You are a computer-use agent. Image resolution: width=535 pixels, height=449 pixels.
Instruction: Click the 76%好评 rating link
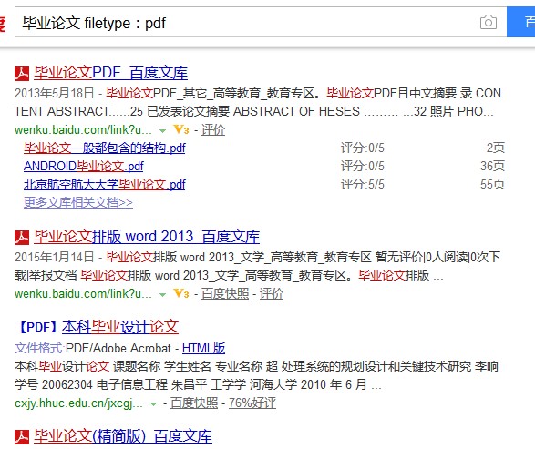coord(252,403)
